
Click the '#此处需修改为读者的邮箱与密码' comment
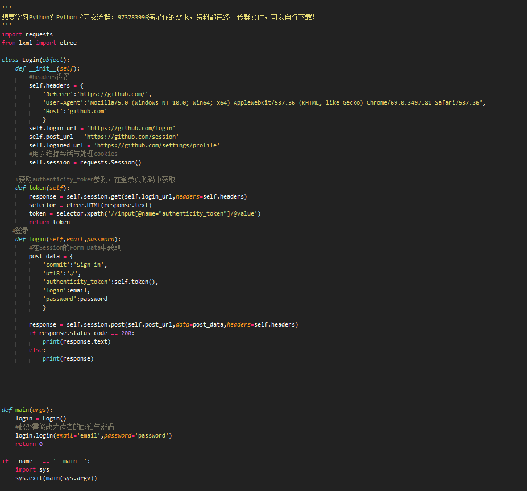click(x=65, y=427)
